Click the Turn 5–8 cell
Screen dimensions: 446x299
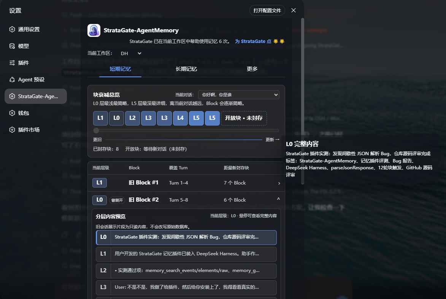[x=179, y=200]
